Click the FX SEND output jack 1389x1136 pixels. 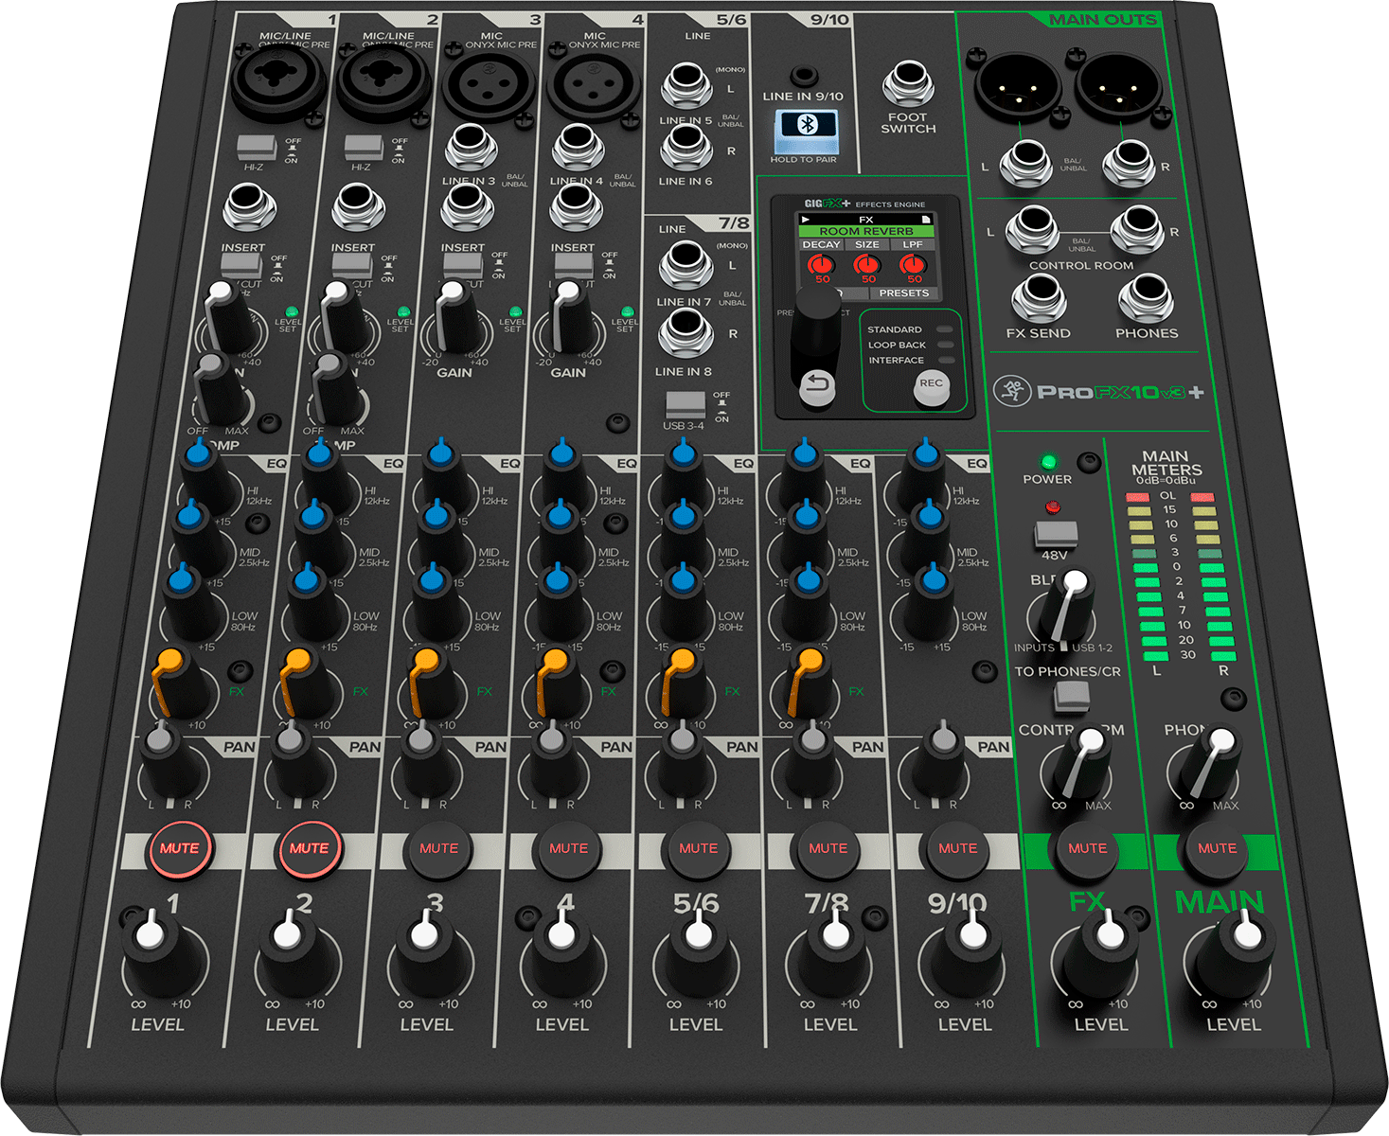[1038, 300]
